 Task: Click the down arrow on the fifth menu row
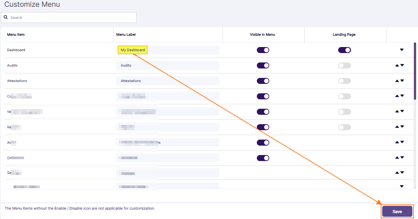[x=402, y=111]
